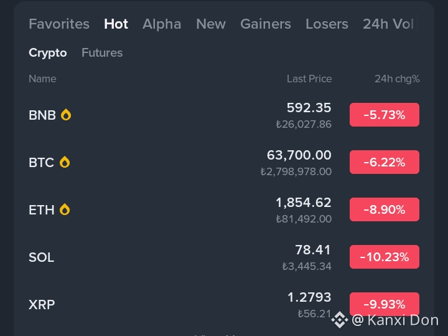Show the Gainers tab

tap(266, 24)
